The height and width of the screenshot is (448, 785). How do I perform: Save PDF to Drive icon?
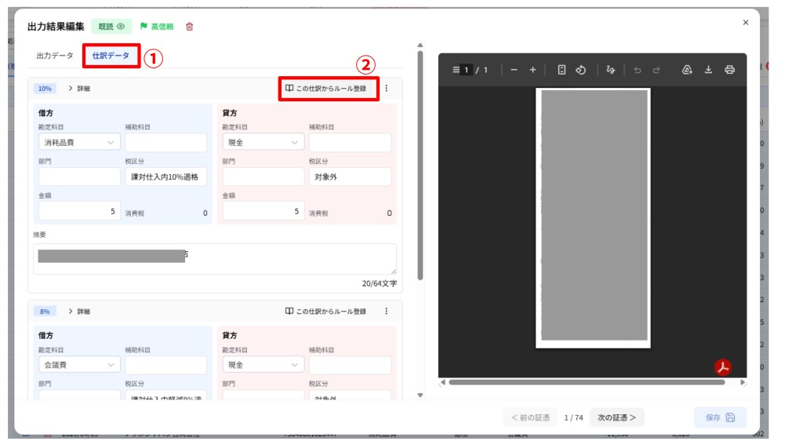pos(688,70)
